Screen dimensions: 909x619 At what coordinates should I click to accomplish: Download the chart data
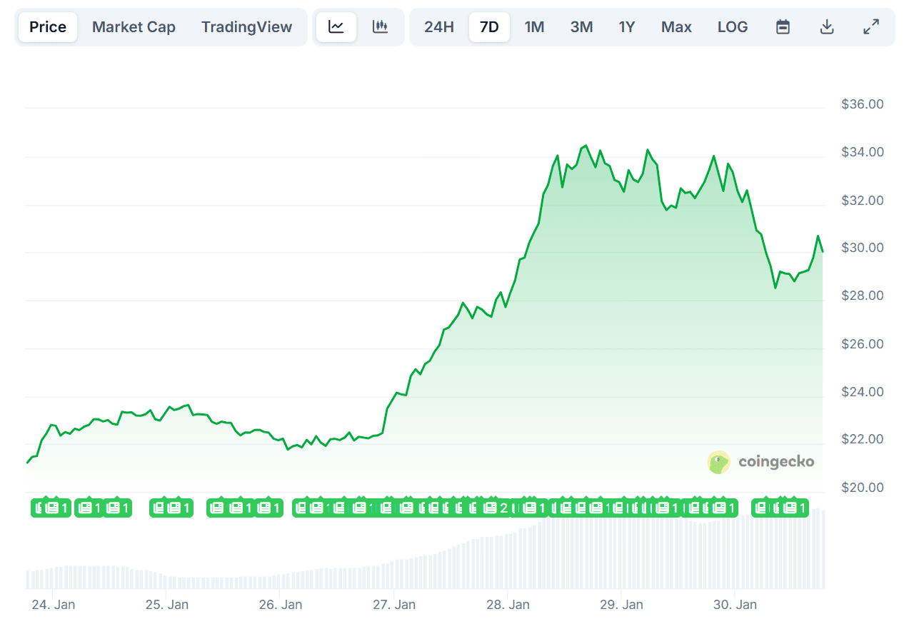(x=827, y=26)
